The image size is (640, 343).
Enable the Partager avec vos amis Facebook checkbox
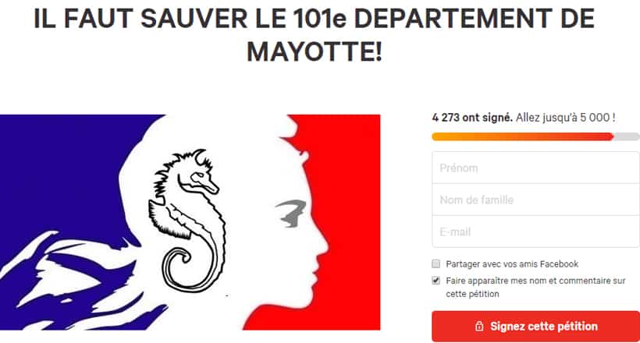point(436,264)
